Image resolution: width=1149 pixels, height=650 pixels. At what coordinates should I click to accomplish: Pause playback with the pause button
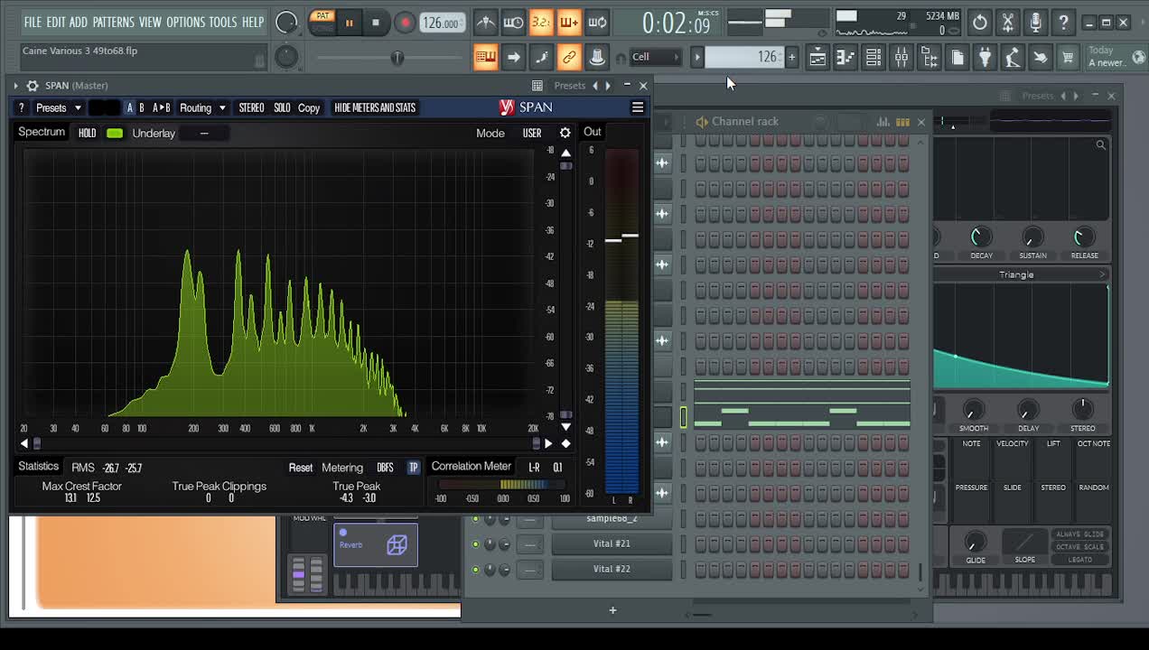tap(350, 23)
